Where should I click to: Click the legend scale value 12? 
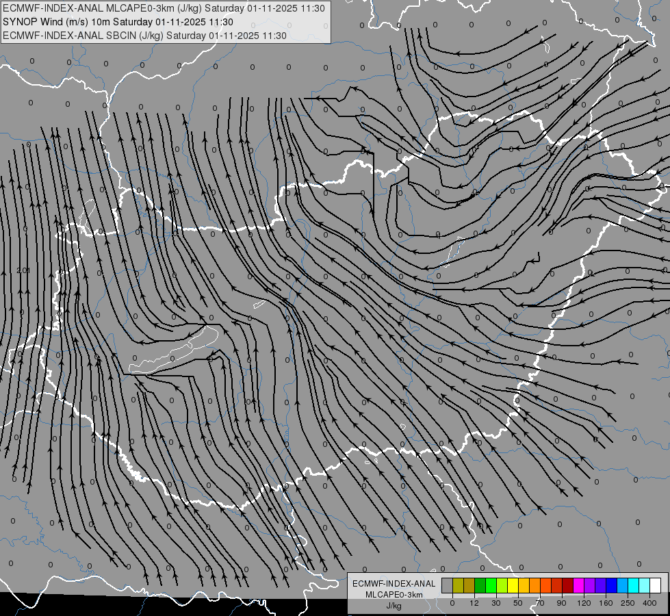click(x=474, y=603)
